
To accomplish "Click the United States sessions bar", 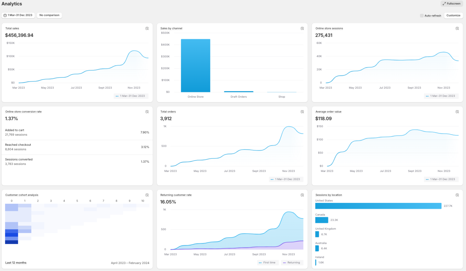I will (x=378, y=206).
